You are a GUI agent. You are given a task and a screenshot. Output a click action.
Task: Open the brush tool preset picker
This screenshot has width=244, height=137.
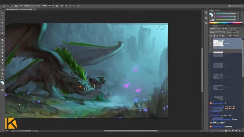(x=5, y=6)
